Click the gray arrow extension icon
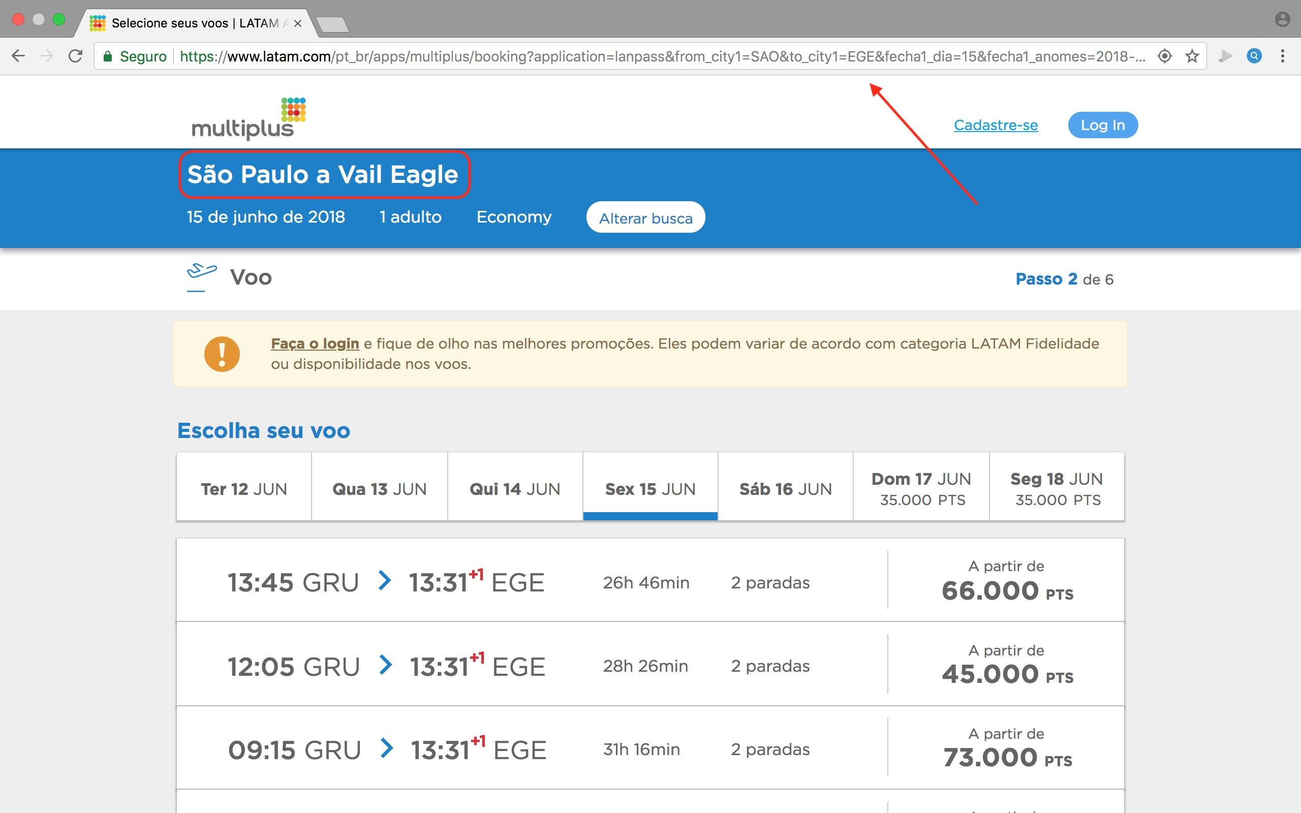 coord(1225,56)
